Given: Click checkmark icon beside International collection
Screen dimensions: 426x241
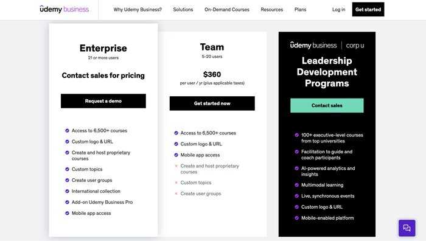Looking at the screenshot, I should pos(67,191).
